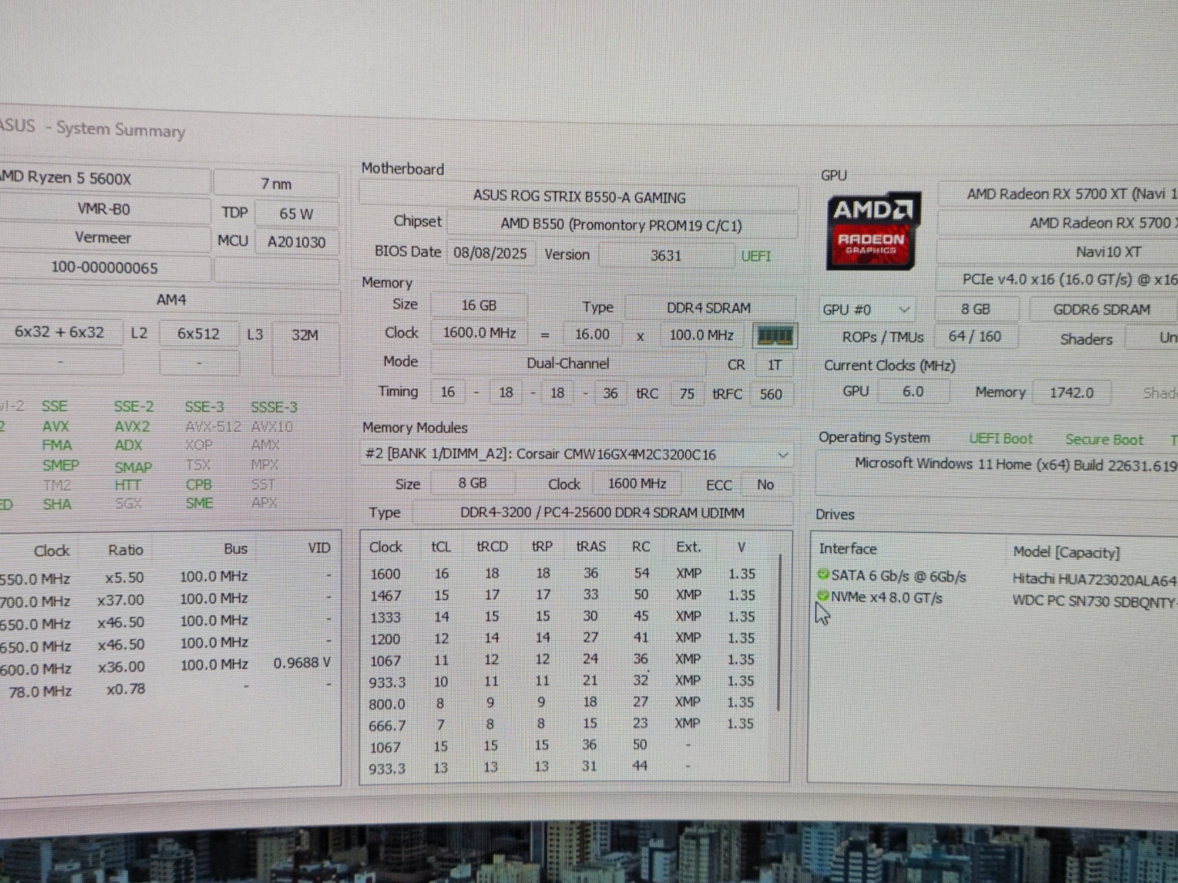
Task: Click the NVMe drive green status icon
Action: pos(823,596)
